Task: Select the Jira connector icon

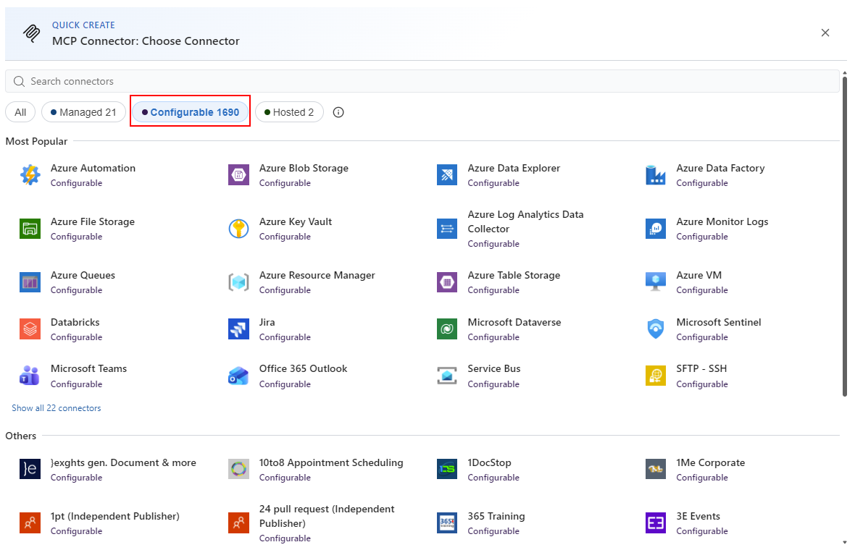Action: [x=239, y=329]
